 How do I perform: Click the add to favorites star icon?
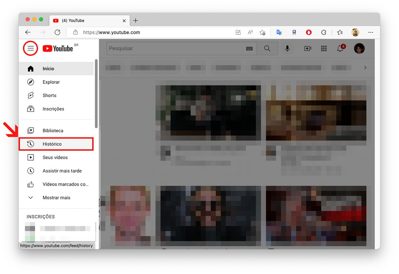(x=262, y=32)
